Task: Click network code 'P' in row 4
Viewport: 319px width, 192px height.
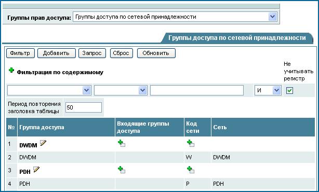Action: coord(188,184)
